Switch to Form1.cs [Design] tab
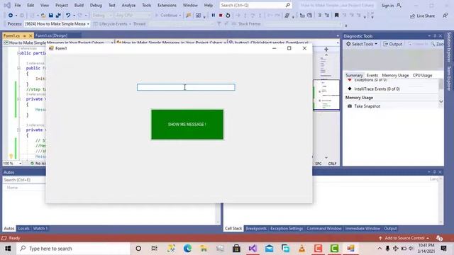 [x=51, y=35]
